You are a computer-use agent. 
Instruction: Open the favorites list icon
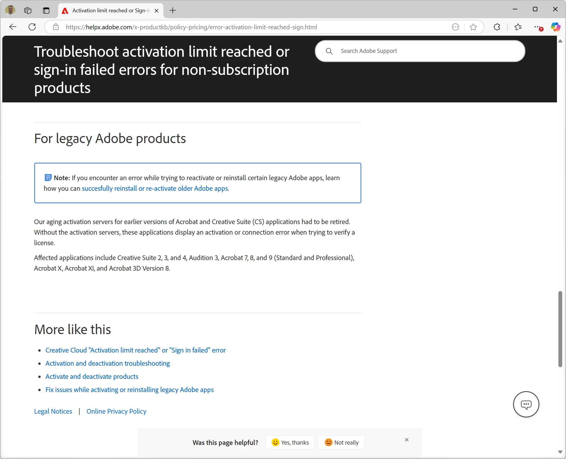point(518,27)
